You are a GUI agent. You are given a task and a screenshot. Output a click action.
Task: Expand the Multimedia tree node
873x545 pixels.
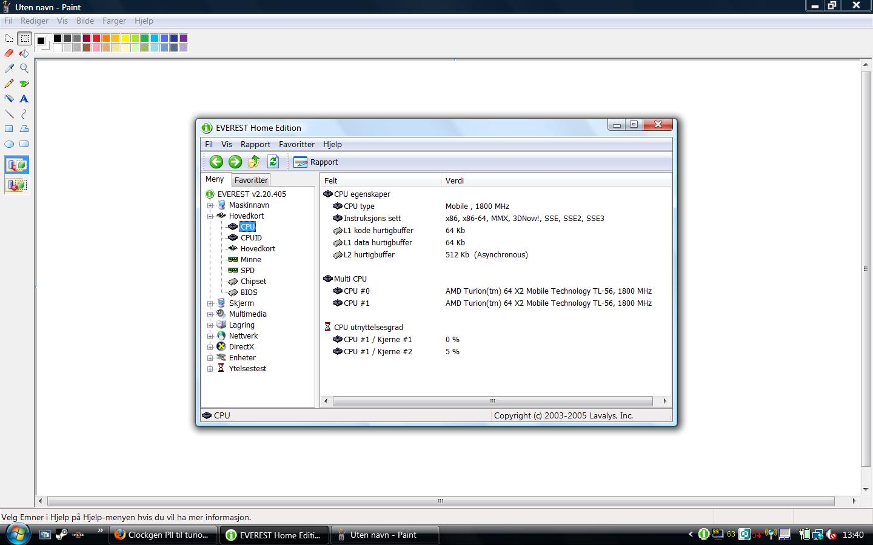pyautogui.click(x=210, y=314)
